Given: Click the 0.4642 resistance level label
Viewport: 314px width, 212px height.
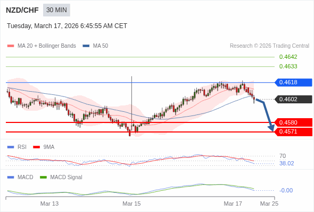Looking at the screenshot, I should pos(288,57).
